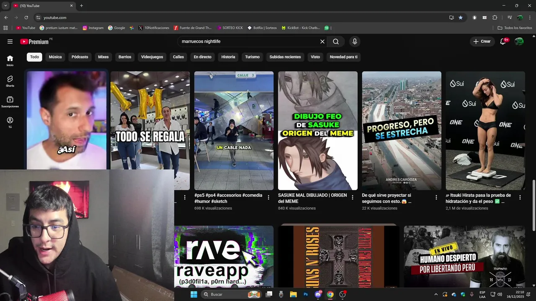The height and width of the screenshot is (301, 536).
Task: Select the Calles filter chip
Action: click(x=178, y=57)
